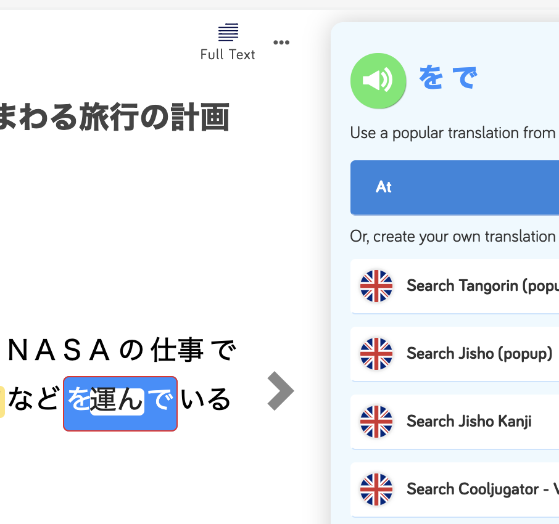Viewport: 559px width, 524px height.
Task: Open Search Jisho (popup) dictionary
Action: pyautogui.click(x=455, y=354)
